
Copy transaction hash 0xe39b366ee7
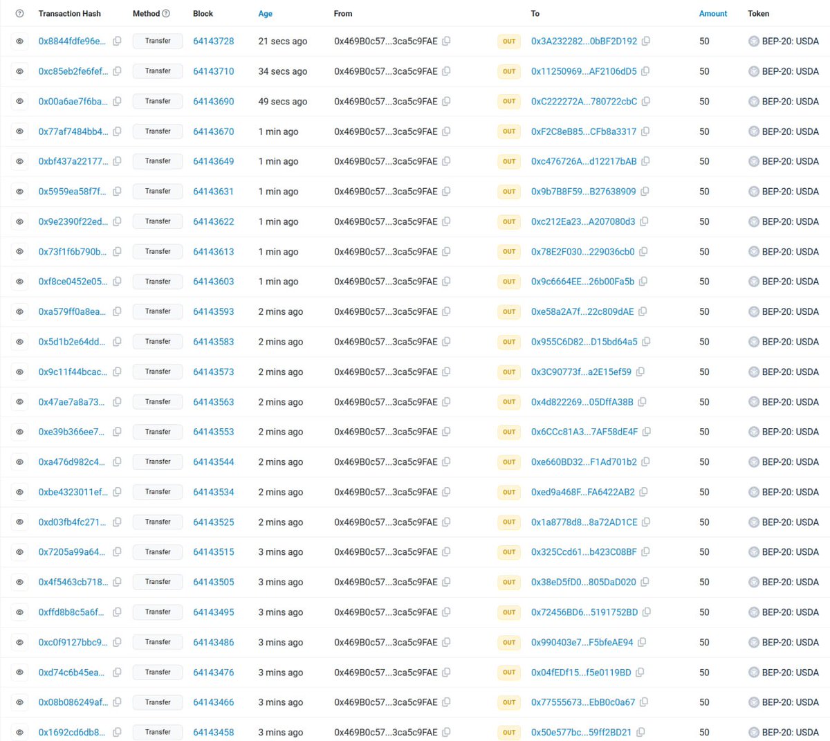tap(117, 432)
